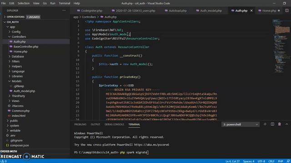This screenshot has width=291, height=163.
Task: Select the Terminal panel tab
Action: (134, 125)
